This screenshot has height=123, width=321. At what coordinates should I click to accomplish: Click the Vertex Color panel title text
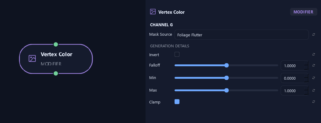click(172, 12)
